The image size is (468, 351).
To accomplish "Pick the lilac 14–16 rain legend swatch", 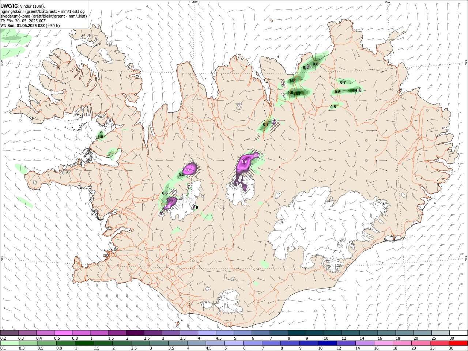I will coord(365,343).
